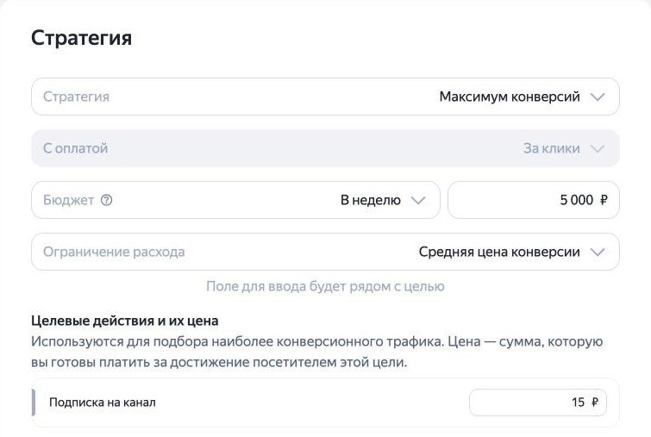This screenshot has width=651, height=437.
Task: Click the chevron beside За клики
Action: point(598,148)
